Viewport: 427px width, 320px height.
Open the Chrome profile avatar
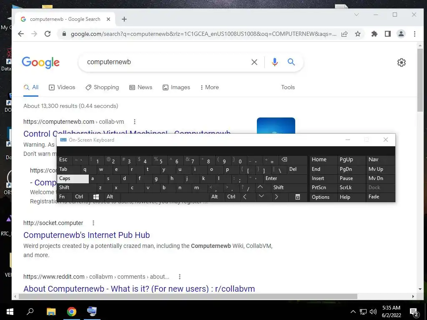pos(401,34)
